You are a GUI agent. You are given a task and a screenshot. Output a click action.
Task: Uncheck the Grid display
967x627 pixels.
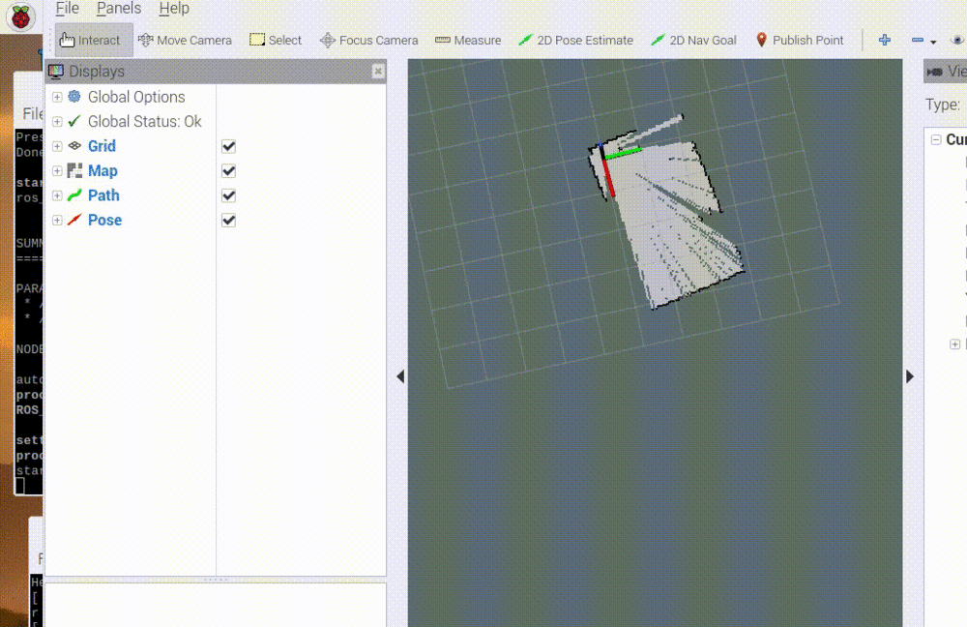(x=228, y=146)
